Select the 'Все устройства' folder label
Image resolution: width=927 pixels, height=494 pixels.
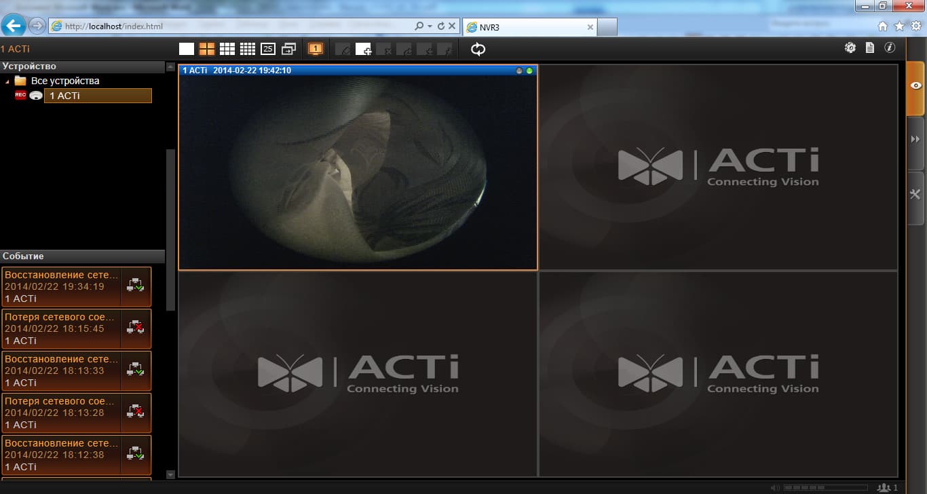point(65,81)
